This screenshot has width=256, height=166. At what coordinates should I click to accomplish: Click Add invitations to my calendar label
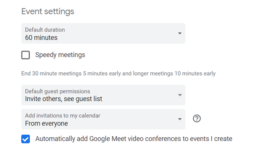tap(63, 116)
